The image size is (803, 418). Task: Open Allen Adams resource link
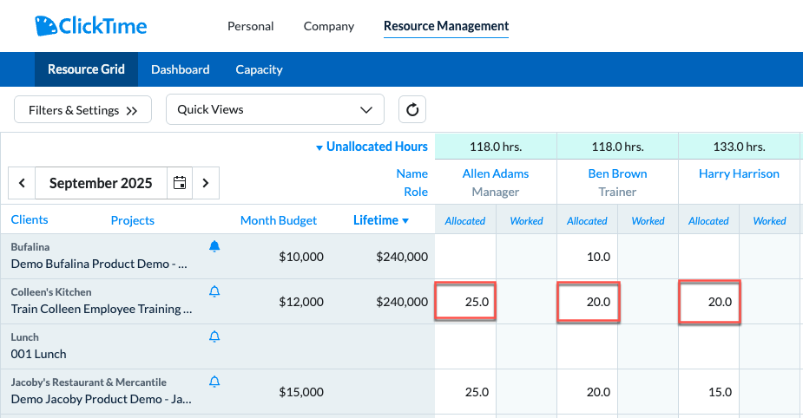coord(496,174)
